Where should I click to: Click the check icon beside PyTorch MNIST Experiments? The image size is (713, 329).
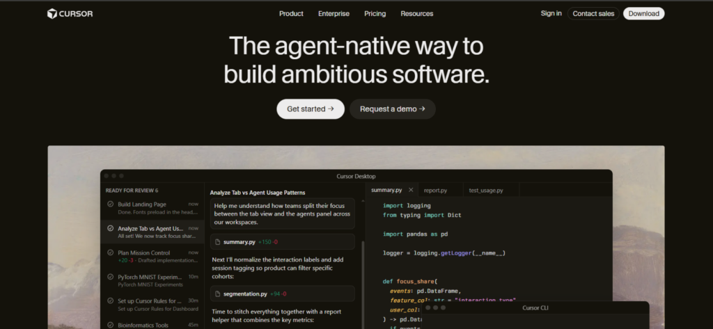(x=110, y=277)
